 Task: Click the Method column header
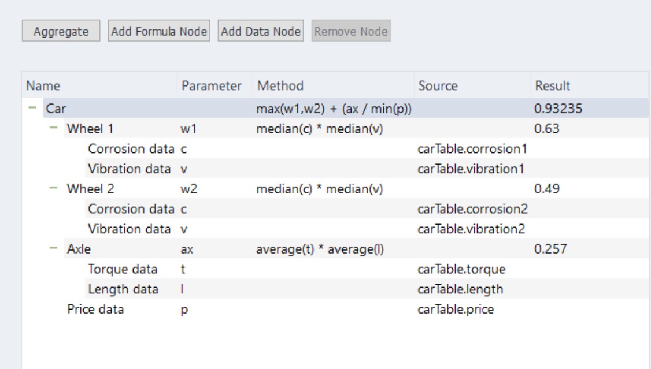pos(280,86)
